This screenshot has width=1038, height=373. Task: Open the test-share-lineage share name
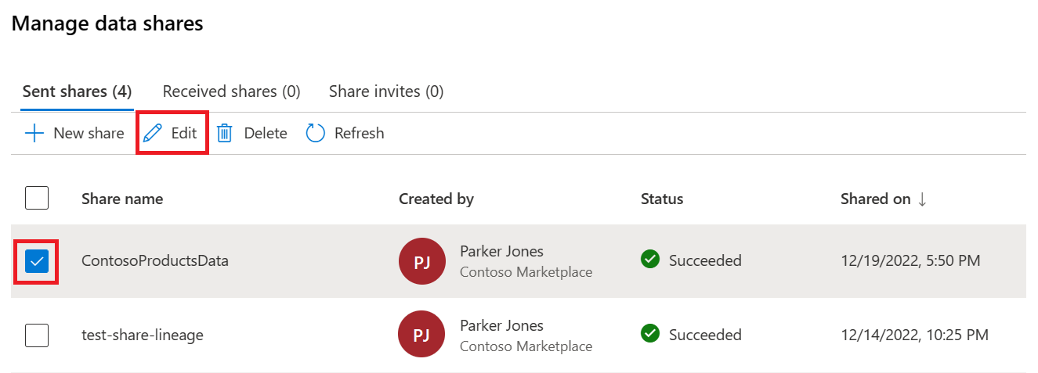click(143, 335)
